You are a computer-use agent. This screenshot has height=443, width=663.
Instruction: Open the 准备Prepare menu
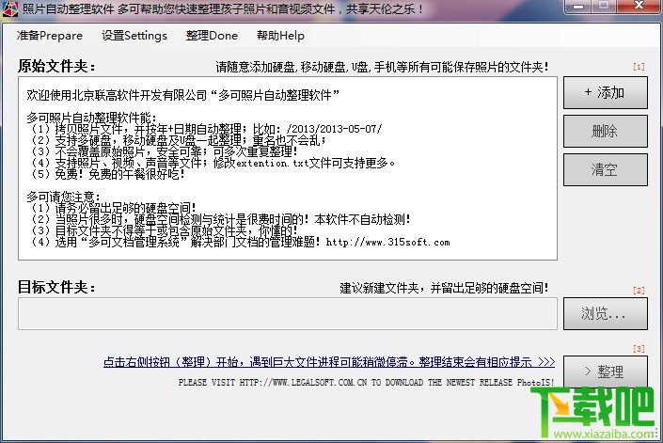pyautogui.click(x=50, y=36)
